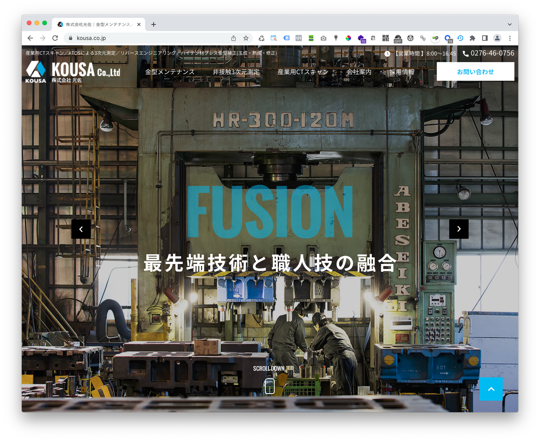Click the share page icon in address bar
Image resolution: width=540 pixels, height=441 pixels.
(234, 38)
